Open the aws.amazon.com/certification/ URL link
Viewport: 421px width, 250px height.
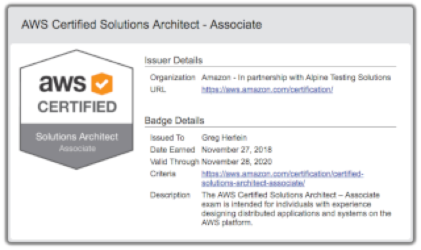tap(267, 89)
